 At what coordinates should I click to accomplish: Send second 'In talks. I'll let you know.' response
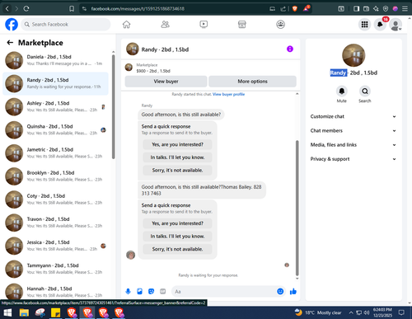pos(177,237)
